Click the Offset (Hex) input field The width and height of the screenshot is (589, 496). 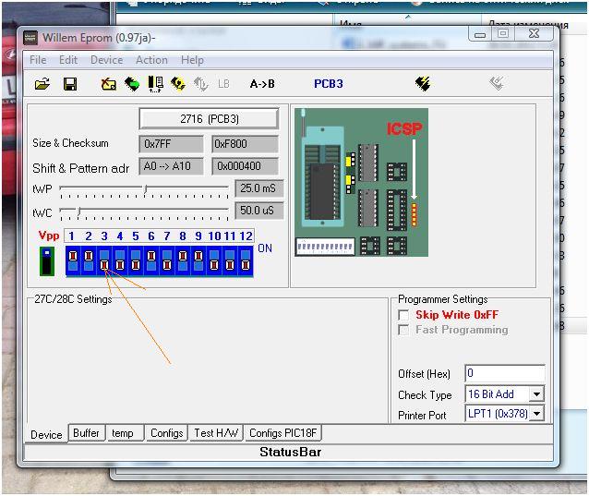pyautogui.click(x=504, y=373)
